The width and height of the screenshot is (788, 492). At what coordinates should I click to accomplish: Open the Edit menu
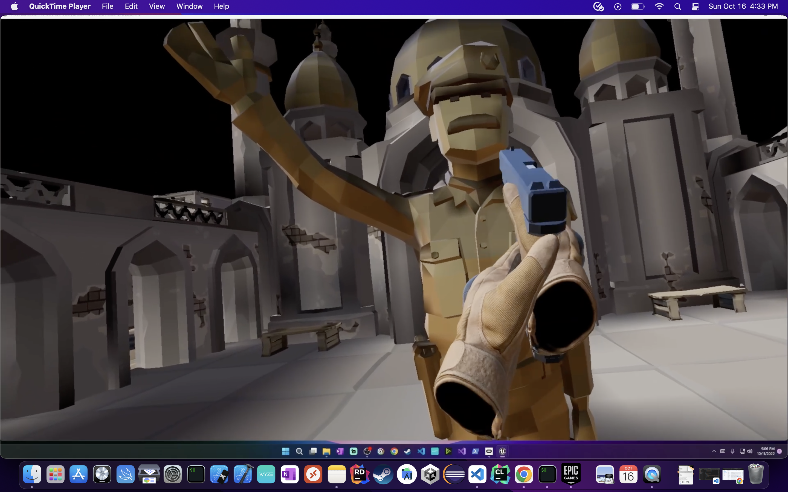[x=131, y=6]
